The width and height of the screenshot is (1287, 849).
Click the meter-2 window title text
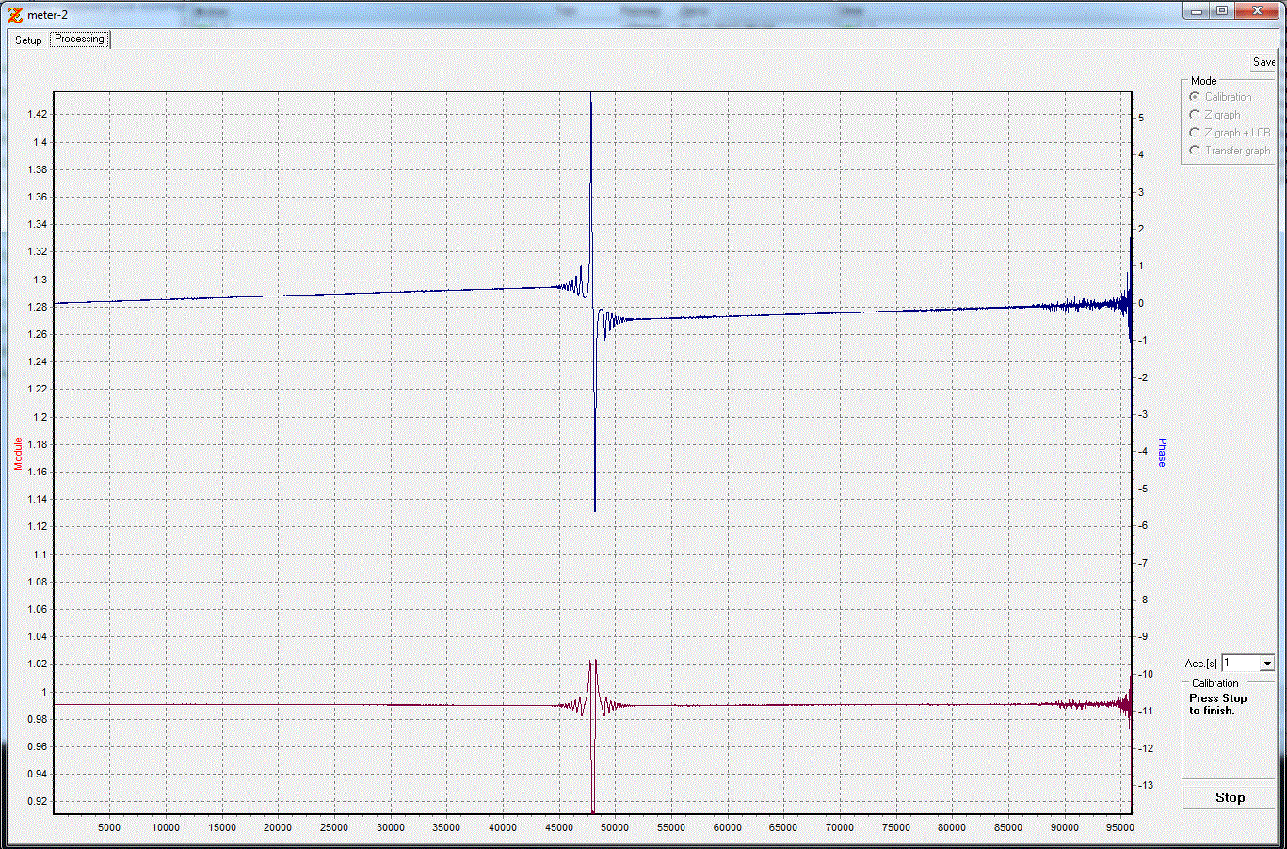(47, 15)
